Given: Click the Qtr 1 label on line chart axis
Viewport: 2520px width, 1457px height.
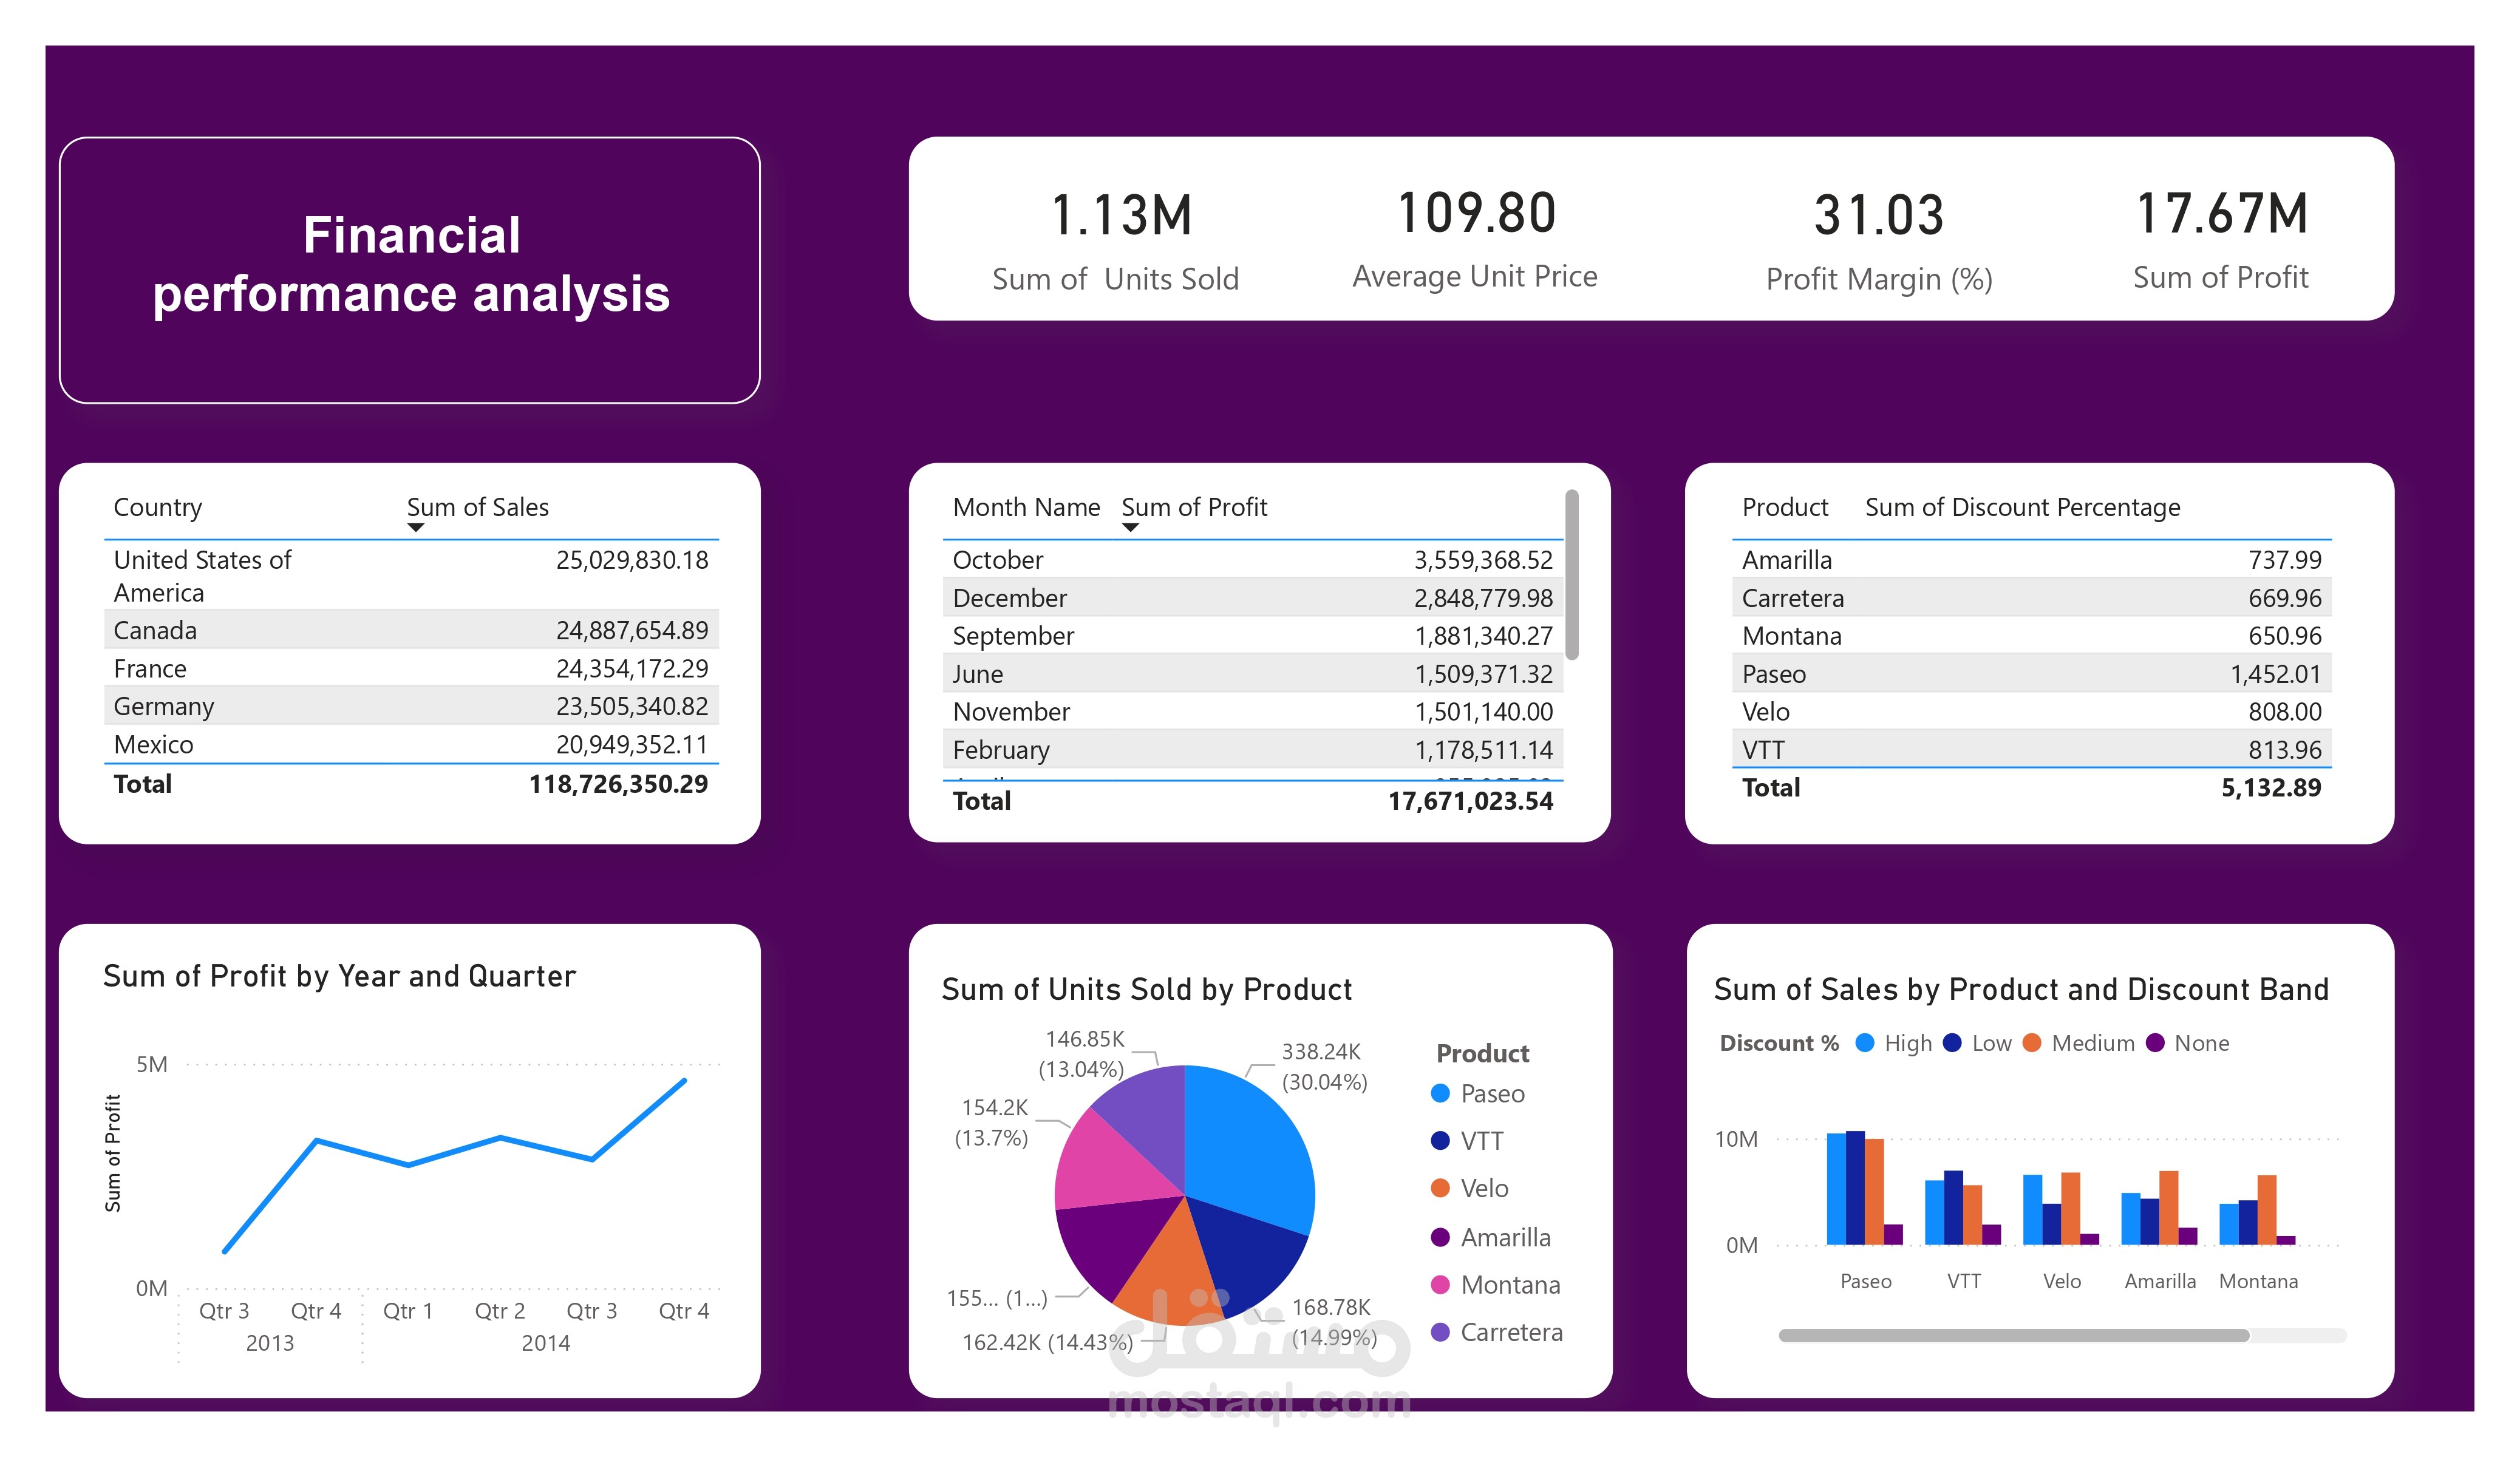Looking at the screenshot, I should (x=408, y=1311).
